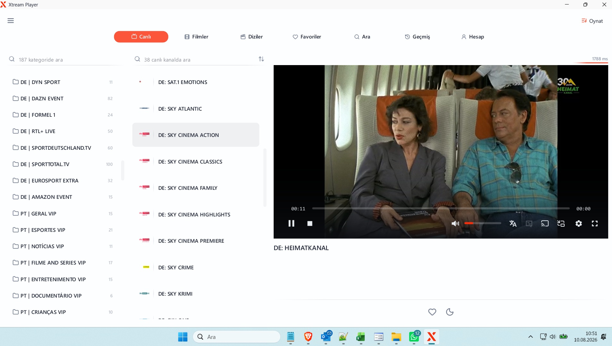Select DE | DAZN EVENT category
The width and height of the screenshot is (612, 346).
[63, 98]
